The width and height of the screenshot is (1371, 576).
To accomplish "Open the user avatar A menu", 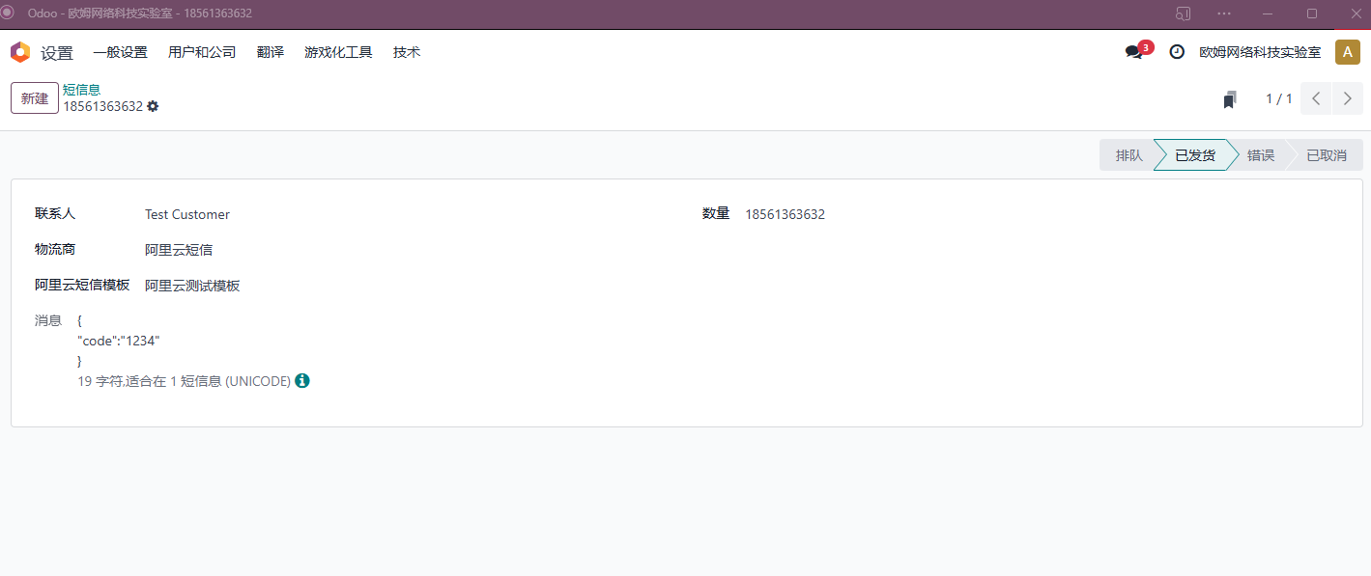I will (x=1348, y=52).
